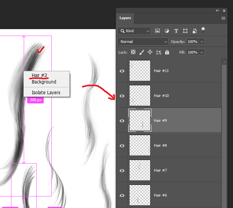Open Layers panel flyout menu

point(223,18)
